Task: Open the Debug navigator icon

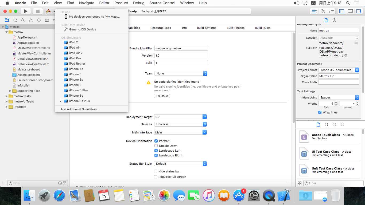Action: click(x=47, y=20)
